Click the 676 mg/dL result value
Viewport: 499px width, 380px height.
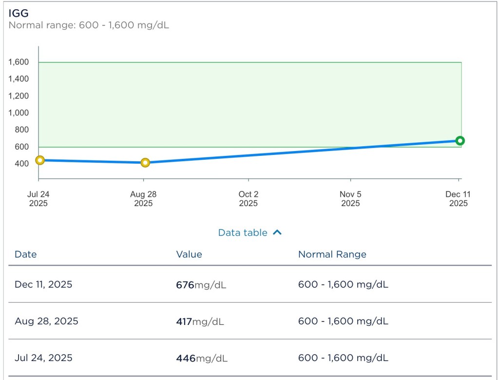(201, 285)
